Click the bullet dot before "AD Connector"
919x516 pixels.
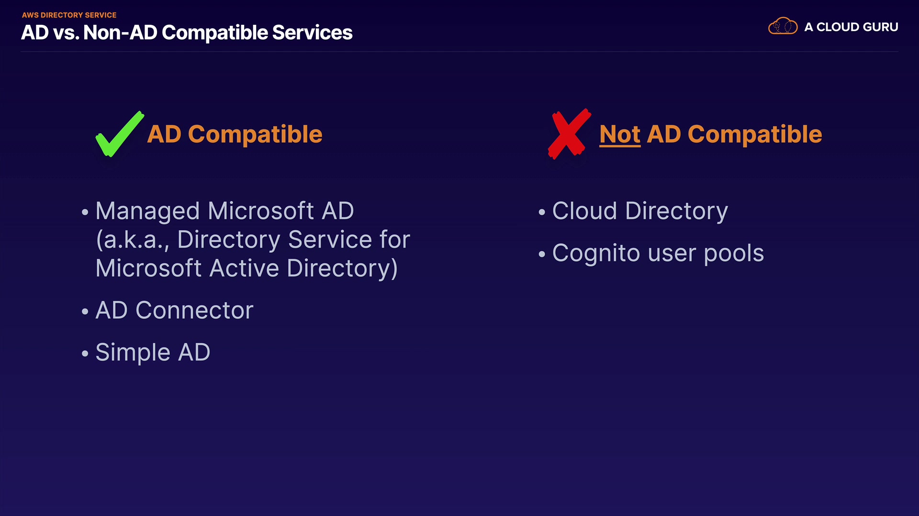click(85, 312)
